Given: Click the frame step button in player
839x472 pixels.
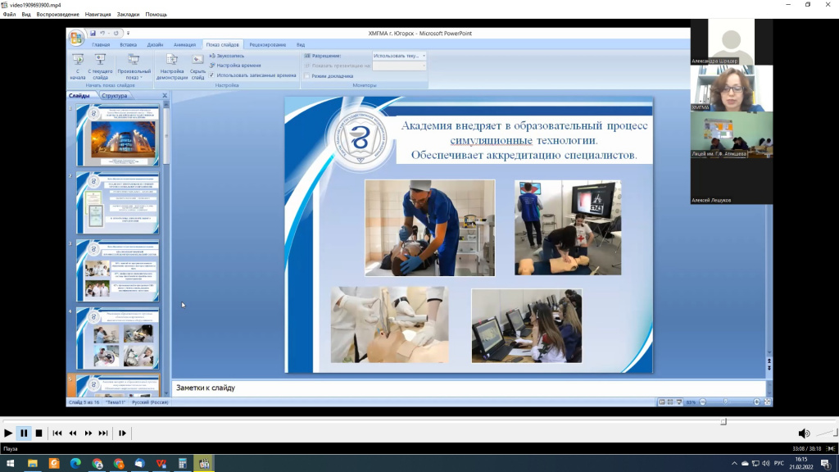Looking at the screenshot, I should 122,433.
